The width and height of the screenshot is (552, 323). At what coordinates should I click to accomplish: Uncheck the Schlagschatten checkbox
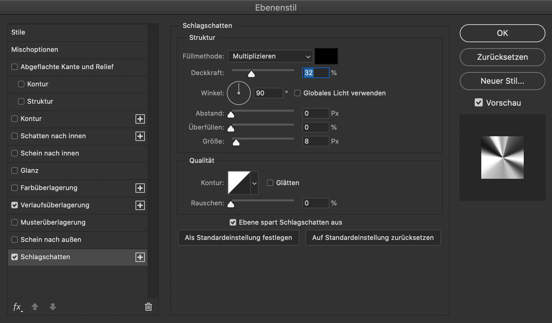click(15, 257)
